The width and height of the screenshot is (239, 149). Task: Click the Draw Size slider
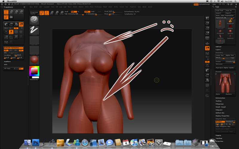point(113,14)
